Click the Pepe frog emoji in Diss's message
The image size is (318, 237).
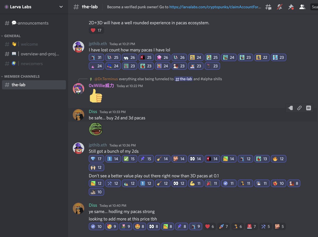pos(96,129)
